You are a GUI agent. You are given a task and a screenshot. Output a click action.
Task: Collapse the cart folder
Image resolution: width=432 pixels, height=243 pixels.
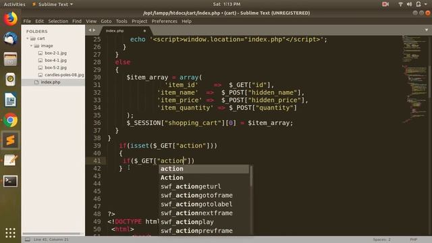[x=28, y=38]
